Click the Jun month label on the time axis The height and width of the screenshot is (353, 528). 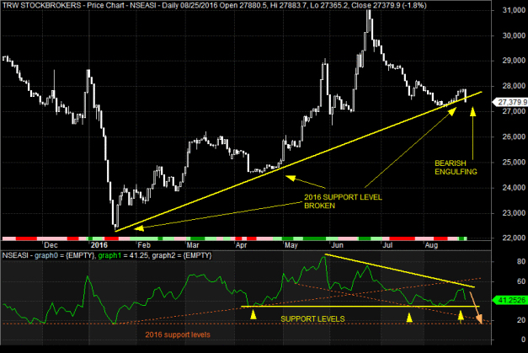337,245
